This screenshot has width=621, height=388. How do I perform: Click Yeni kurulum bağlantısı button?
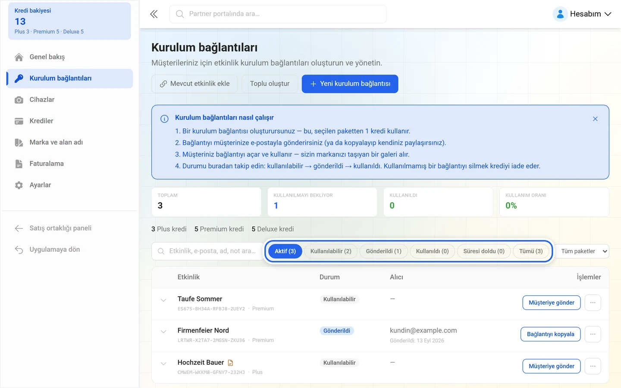[x=350, y=84]
